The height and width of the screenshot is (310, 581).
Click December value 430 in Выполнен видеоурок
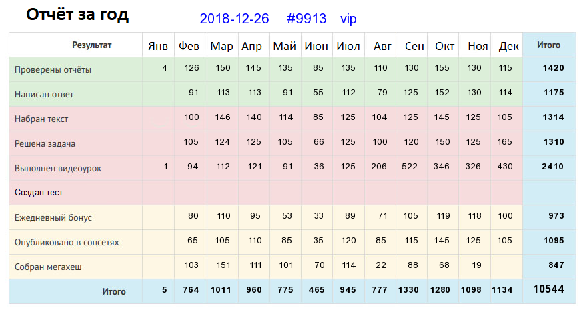click(505, 167)
